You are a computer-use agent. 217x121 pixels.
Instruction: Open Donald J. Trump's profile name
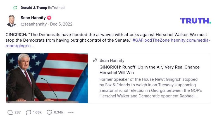[34, 8]
